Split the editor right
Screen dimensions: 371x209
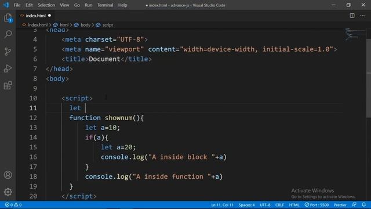pyautogui.click(x=352, y=16)
